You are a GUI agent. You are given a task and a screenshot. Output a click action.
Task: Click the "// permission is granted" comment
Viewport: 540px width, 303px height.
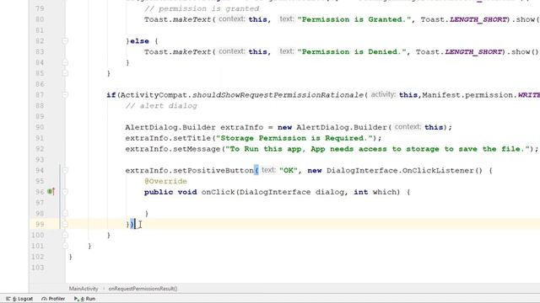202,8
